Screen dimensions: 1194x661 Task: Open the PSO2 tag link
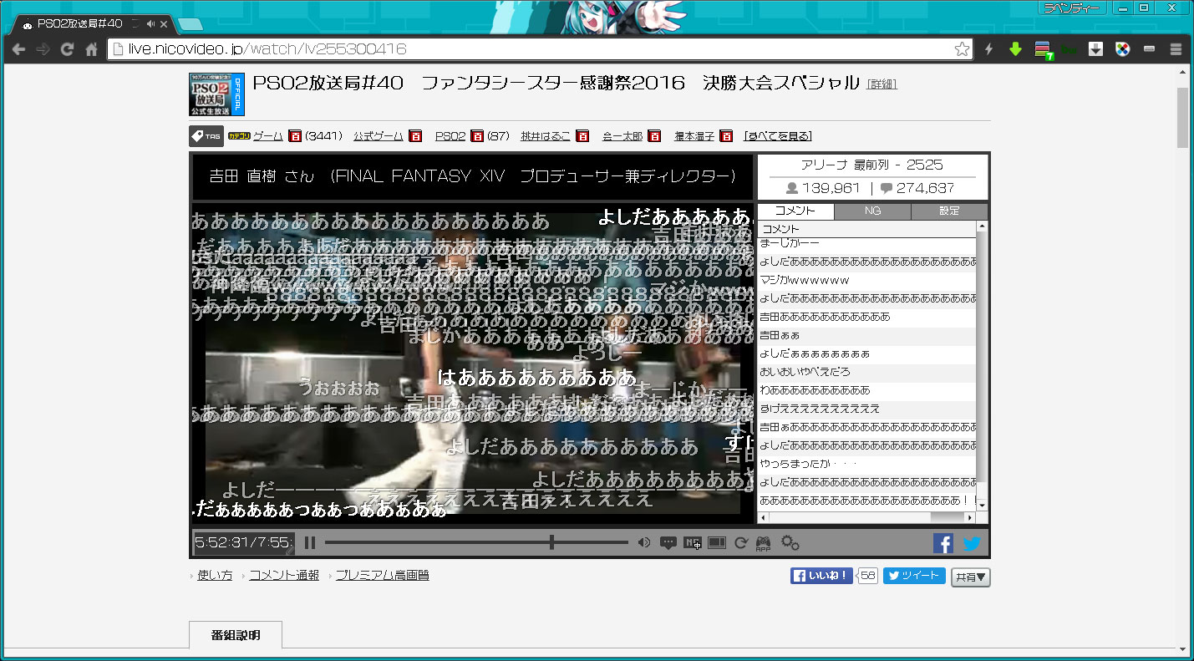coord(450,136)
